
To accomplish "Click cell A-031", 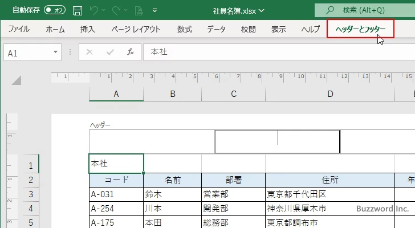I will pos(116,194).
